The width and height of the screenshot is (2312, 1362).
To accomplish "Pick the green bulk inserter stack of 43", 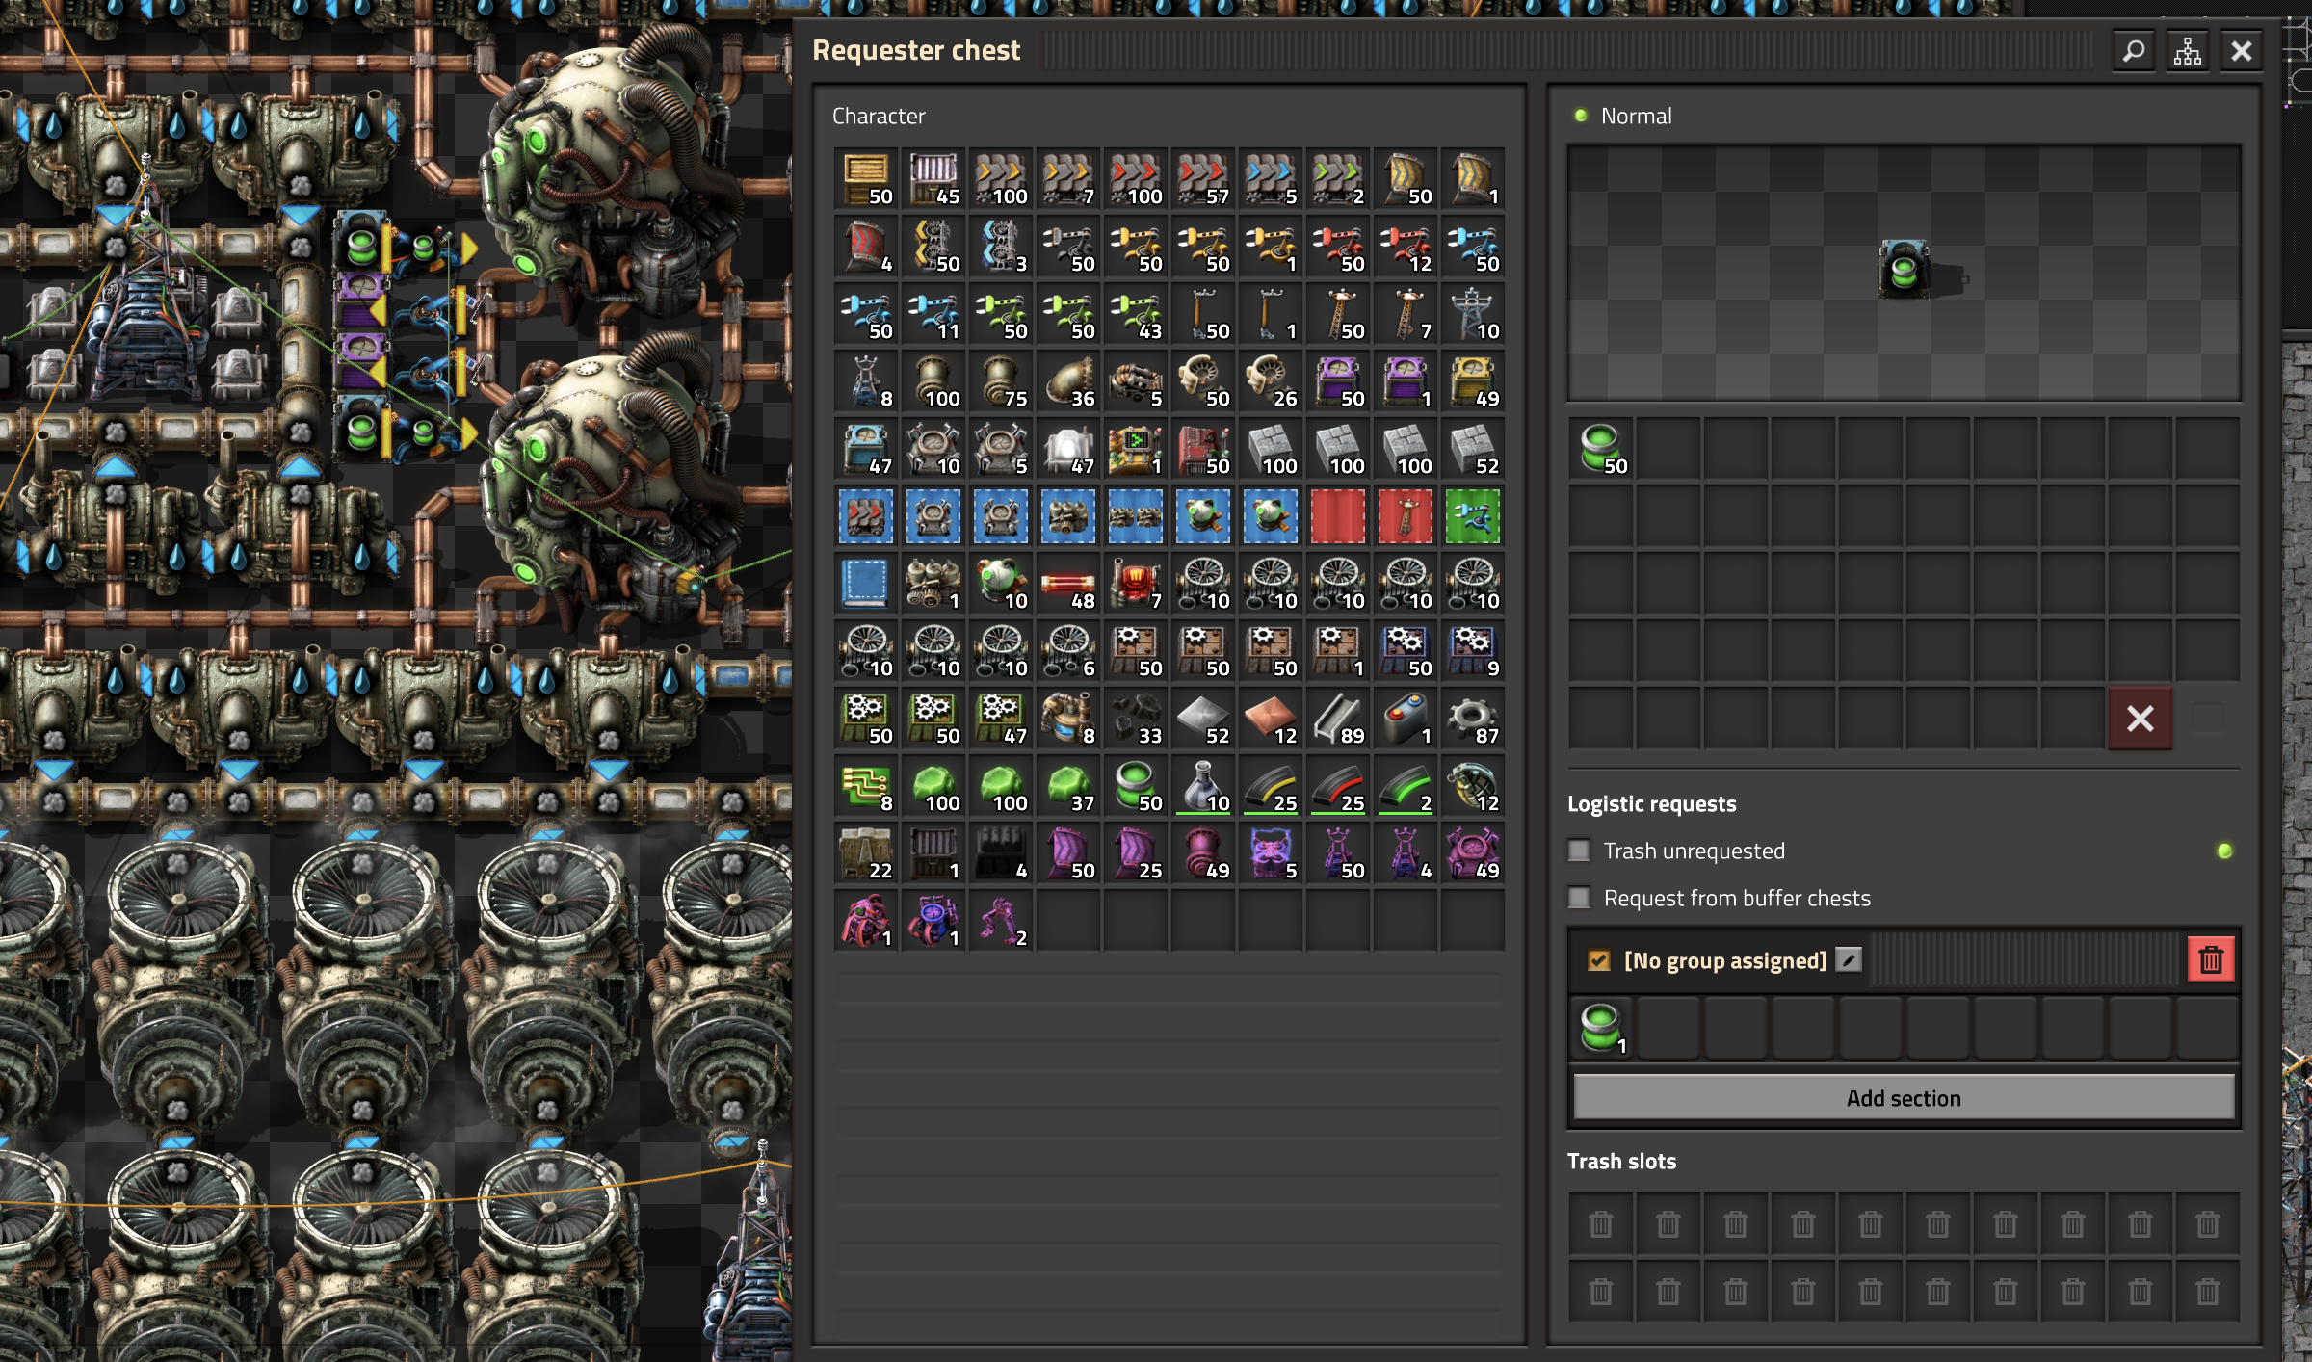I will 1136,314.
